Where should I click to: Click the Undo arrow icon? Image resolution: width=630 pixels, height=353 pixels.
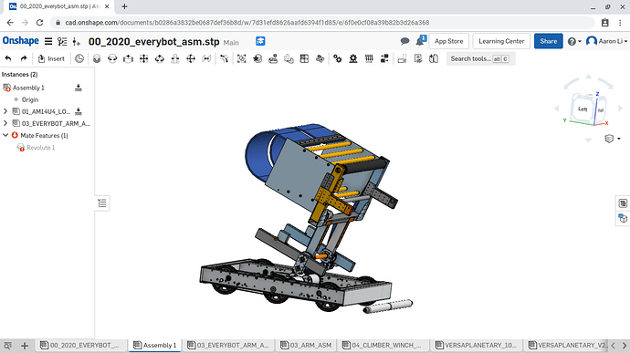8,58
